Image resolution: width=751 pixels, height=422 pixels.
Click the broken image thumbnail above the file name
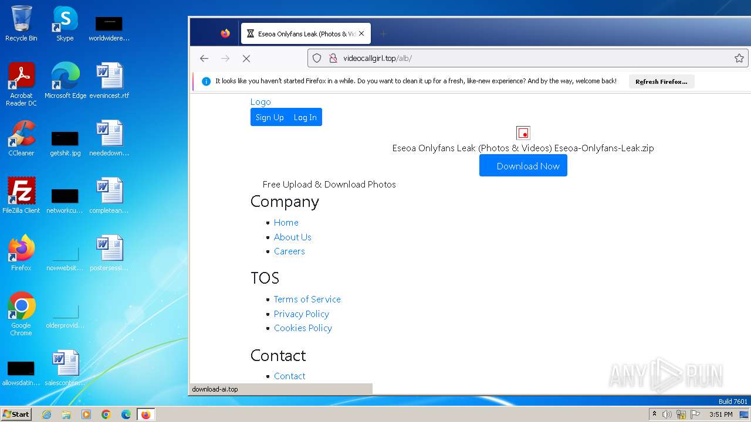pyautogui.click(x=523, y=133)
